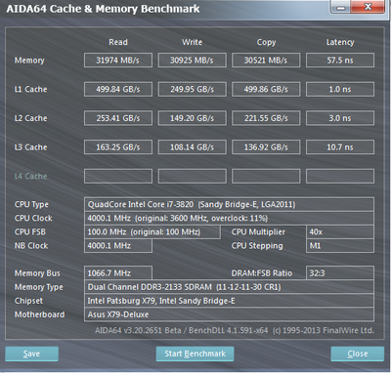Click the L3 Cache Latency 10.7 ns box

click(340, 147)
